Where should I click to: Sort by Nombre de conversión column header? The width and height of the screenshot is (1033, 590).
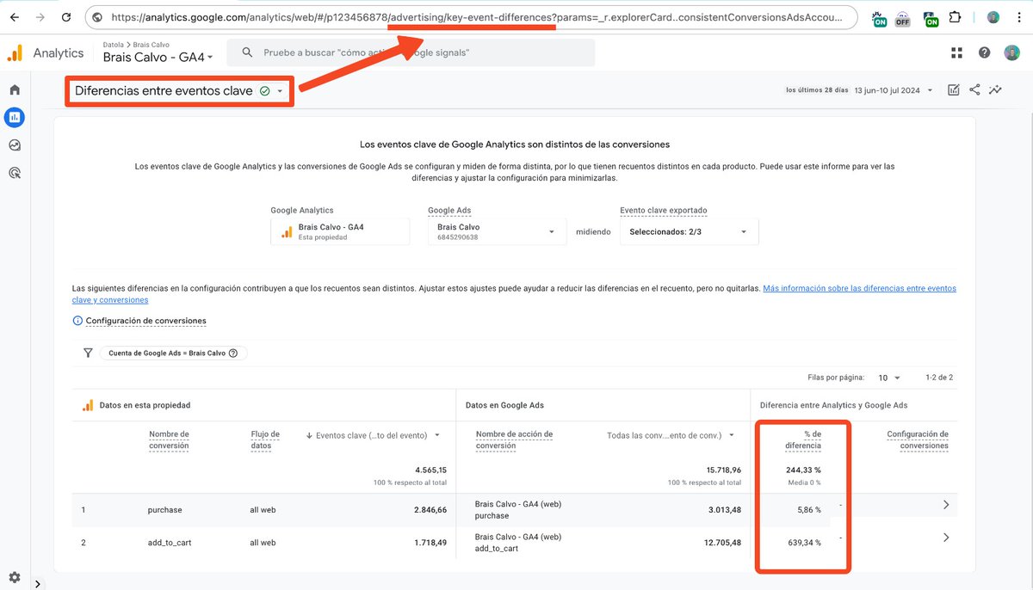[x=169, y=439]
